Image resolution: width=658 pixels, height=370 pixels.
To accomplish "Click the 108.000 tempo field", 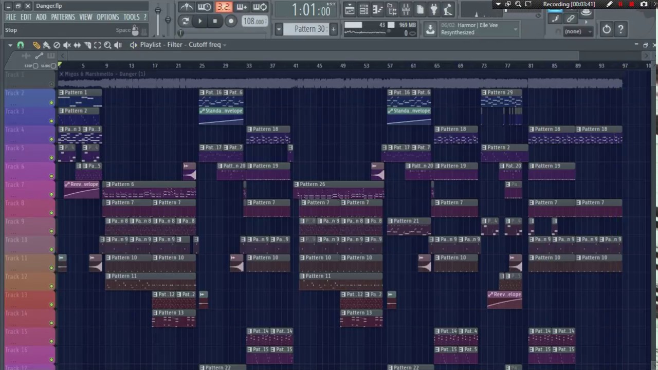I will click(254, 22).
